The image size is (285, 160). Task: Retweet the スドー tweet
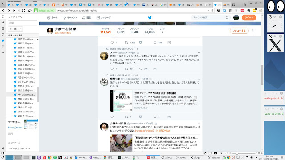tap(126, 69)
